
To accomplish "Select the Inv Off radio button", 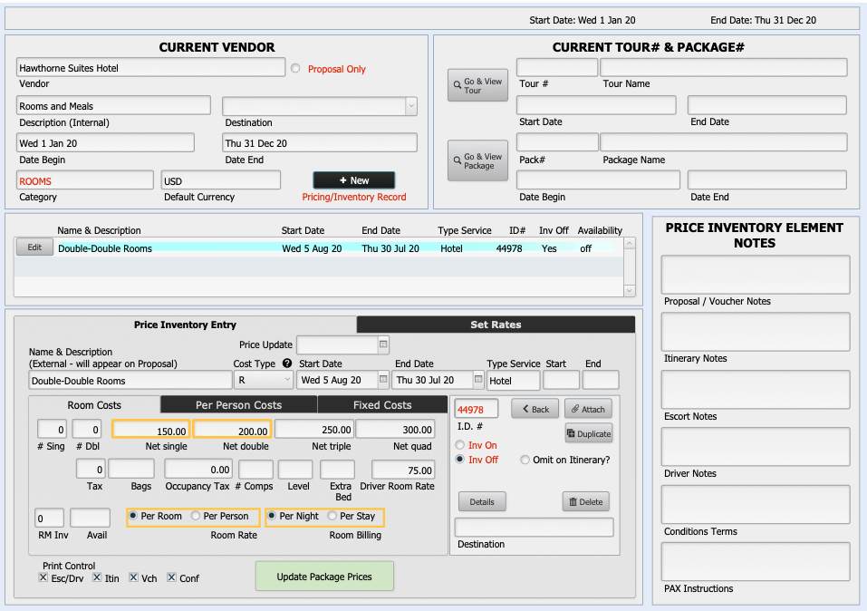I will pos(460,460).
